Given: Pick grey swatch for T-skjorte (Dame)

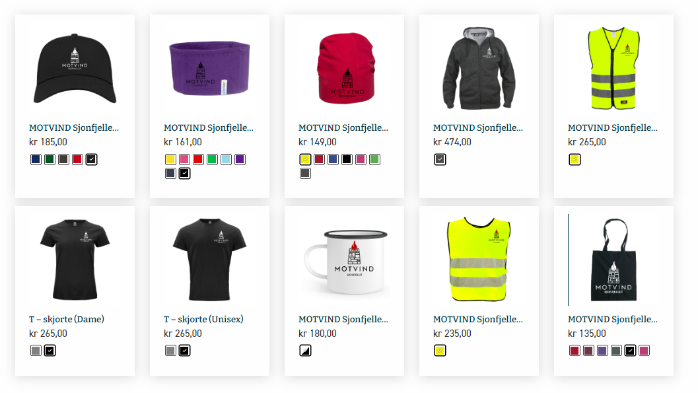Looking at the screenshot, I should point(36,351).
